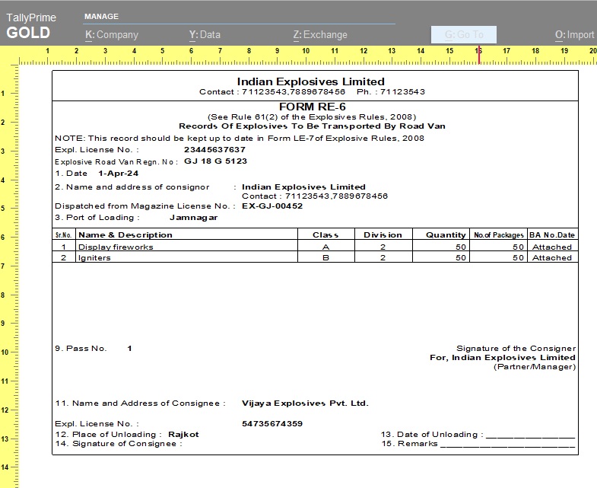
Task: Click the Name & Description column header
Action: (125, 235)
